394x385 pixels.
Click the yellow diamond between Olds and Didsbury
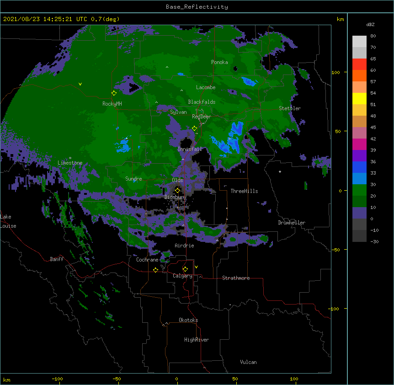coord(177,190)
